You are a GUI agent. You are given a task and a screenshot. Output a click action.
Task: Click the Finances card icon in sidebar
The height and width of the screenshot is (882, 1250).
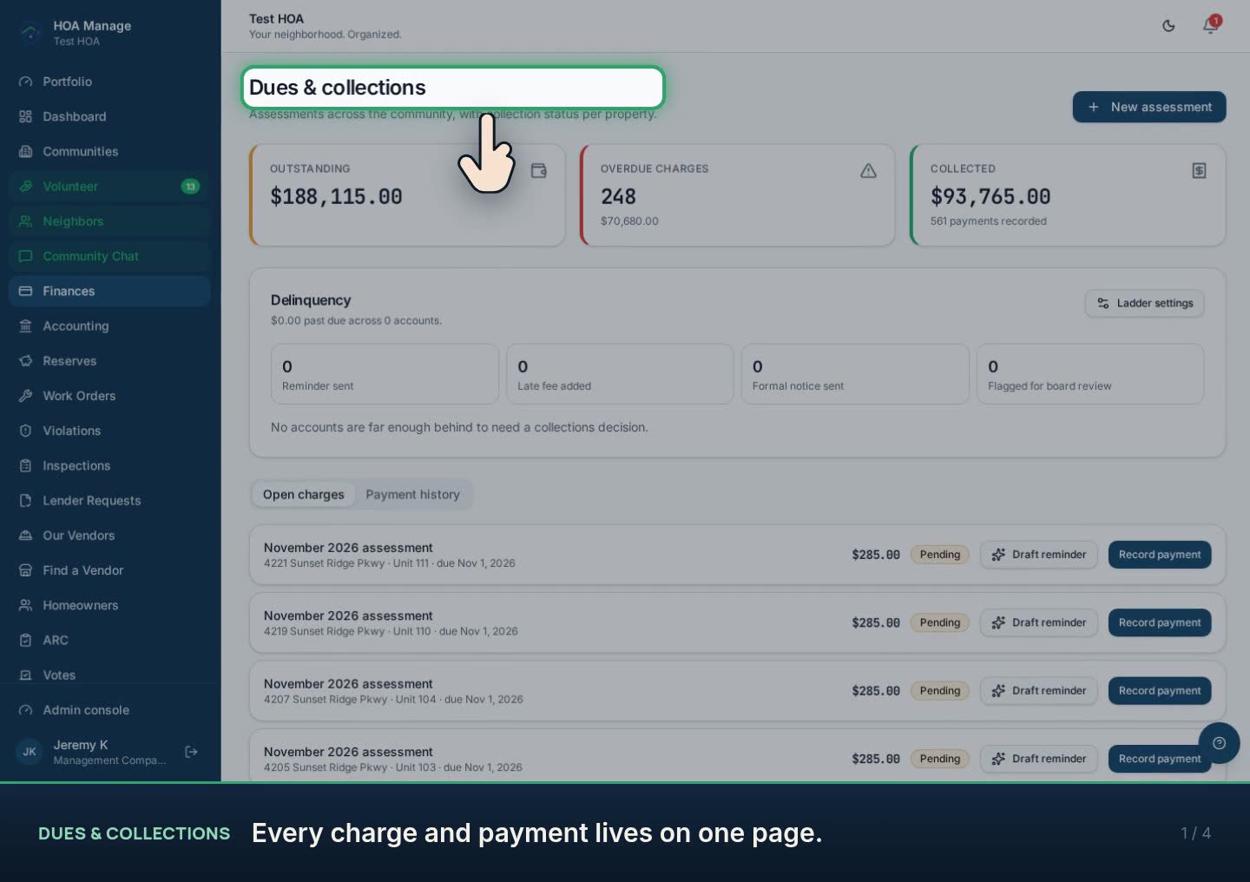[x=25, y=291]
